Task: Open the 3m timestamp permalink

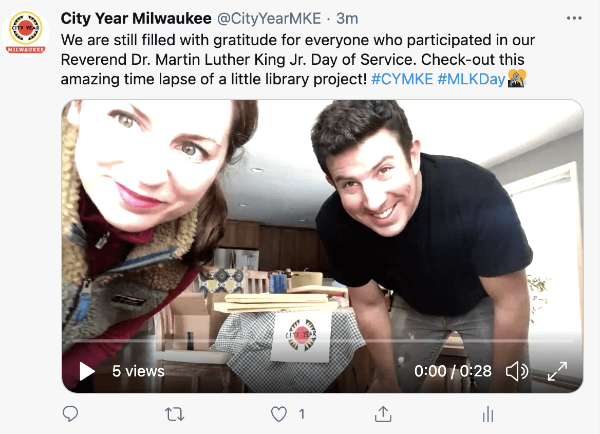Action: 347,18
